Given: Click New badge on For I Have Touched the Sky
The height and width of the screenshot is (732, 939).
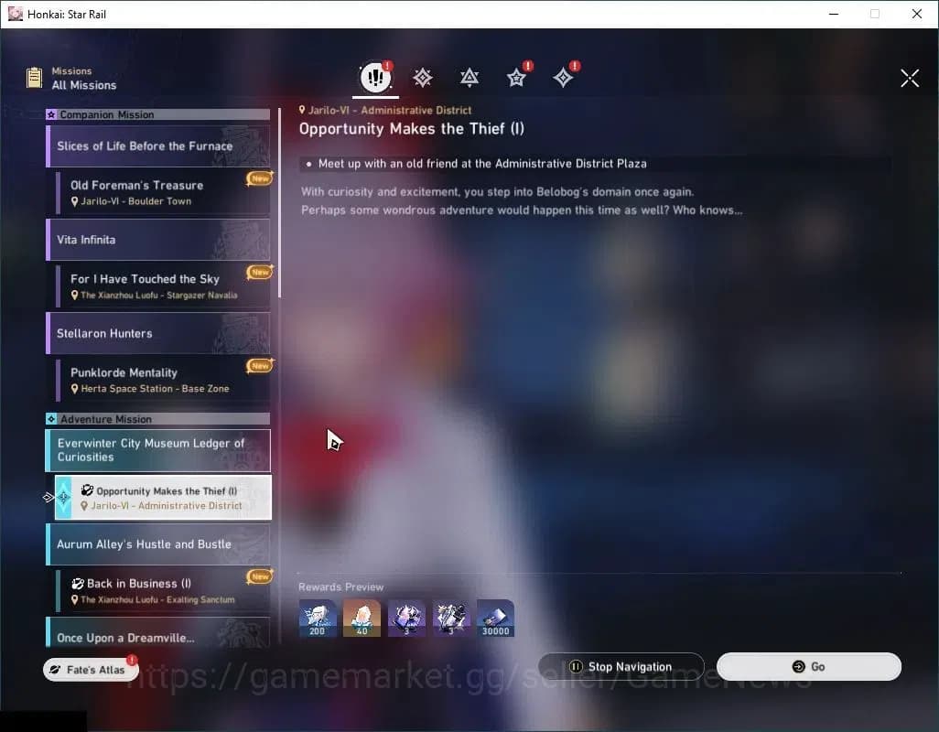Looking at the screenshot, I should [260, 273].
